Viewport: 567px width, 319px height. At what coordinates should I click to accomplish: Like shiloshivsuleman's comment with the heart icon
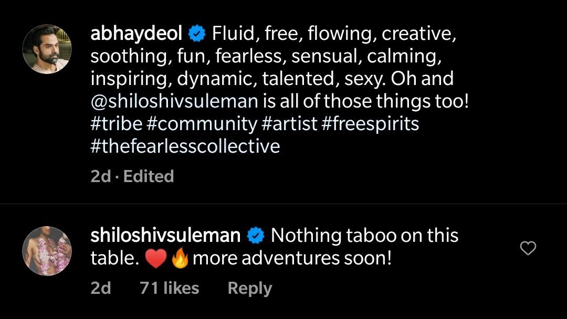[x=528, y=248]
